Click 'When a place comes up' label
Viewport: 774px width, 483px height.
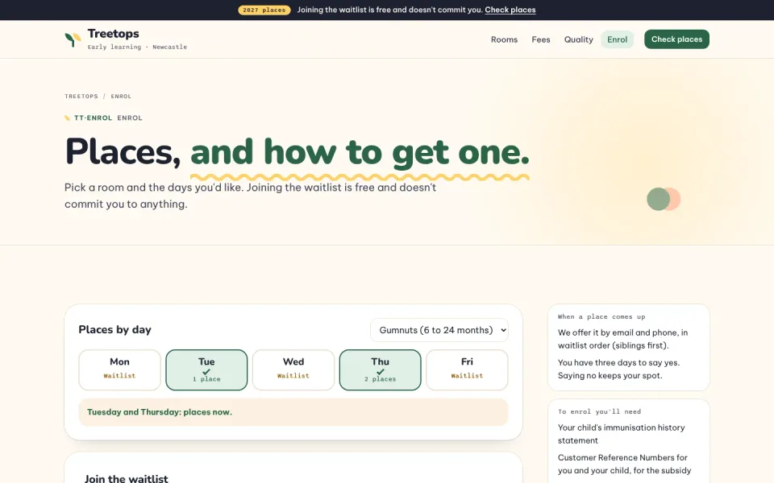(x=601, y=317)
